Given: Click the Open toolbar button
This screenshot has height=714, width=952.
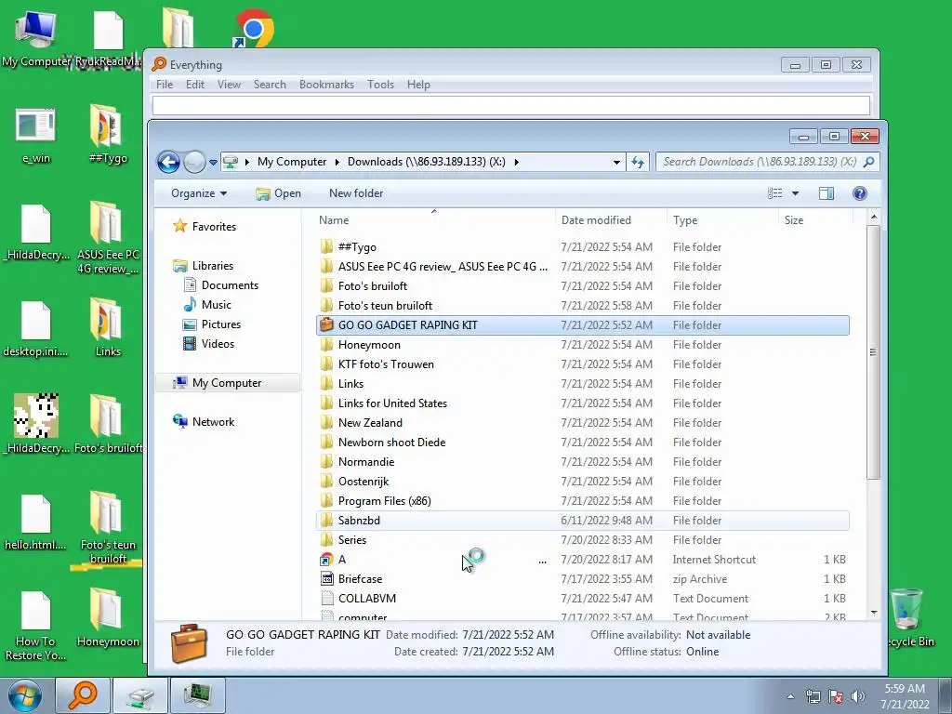Looking at the screenshot, I should (279, 193).
